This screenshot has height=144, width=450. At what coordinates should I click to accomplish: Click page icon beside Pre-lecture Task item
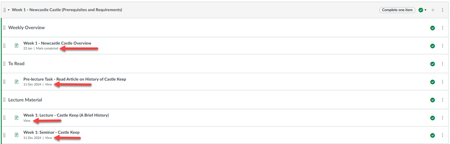[x=17, y=82]
